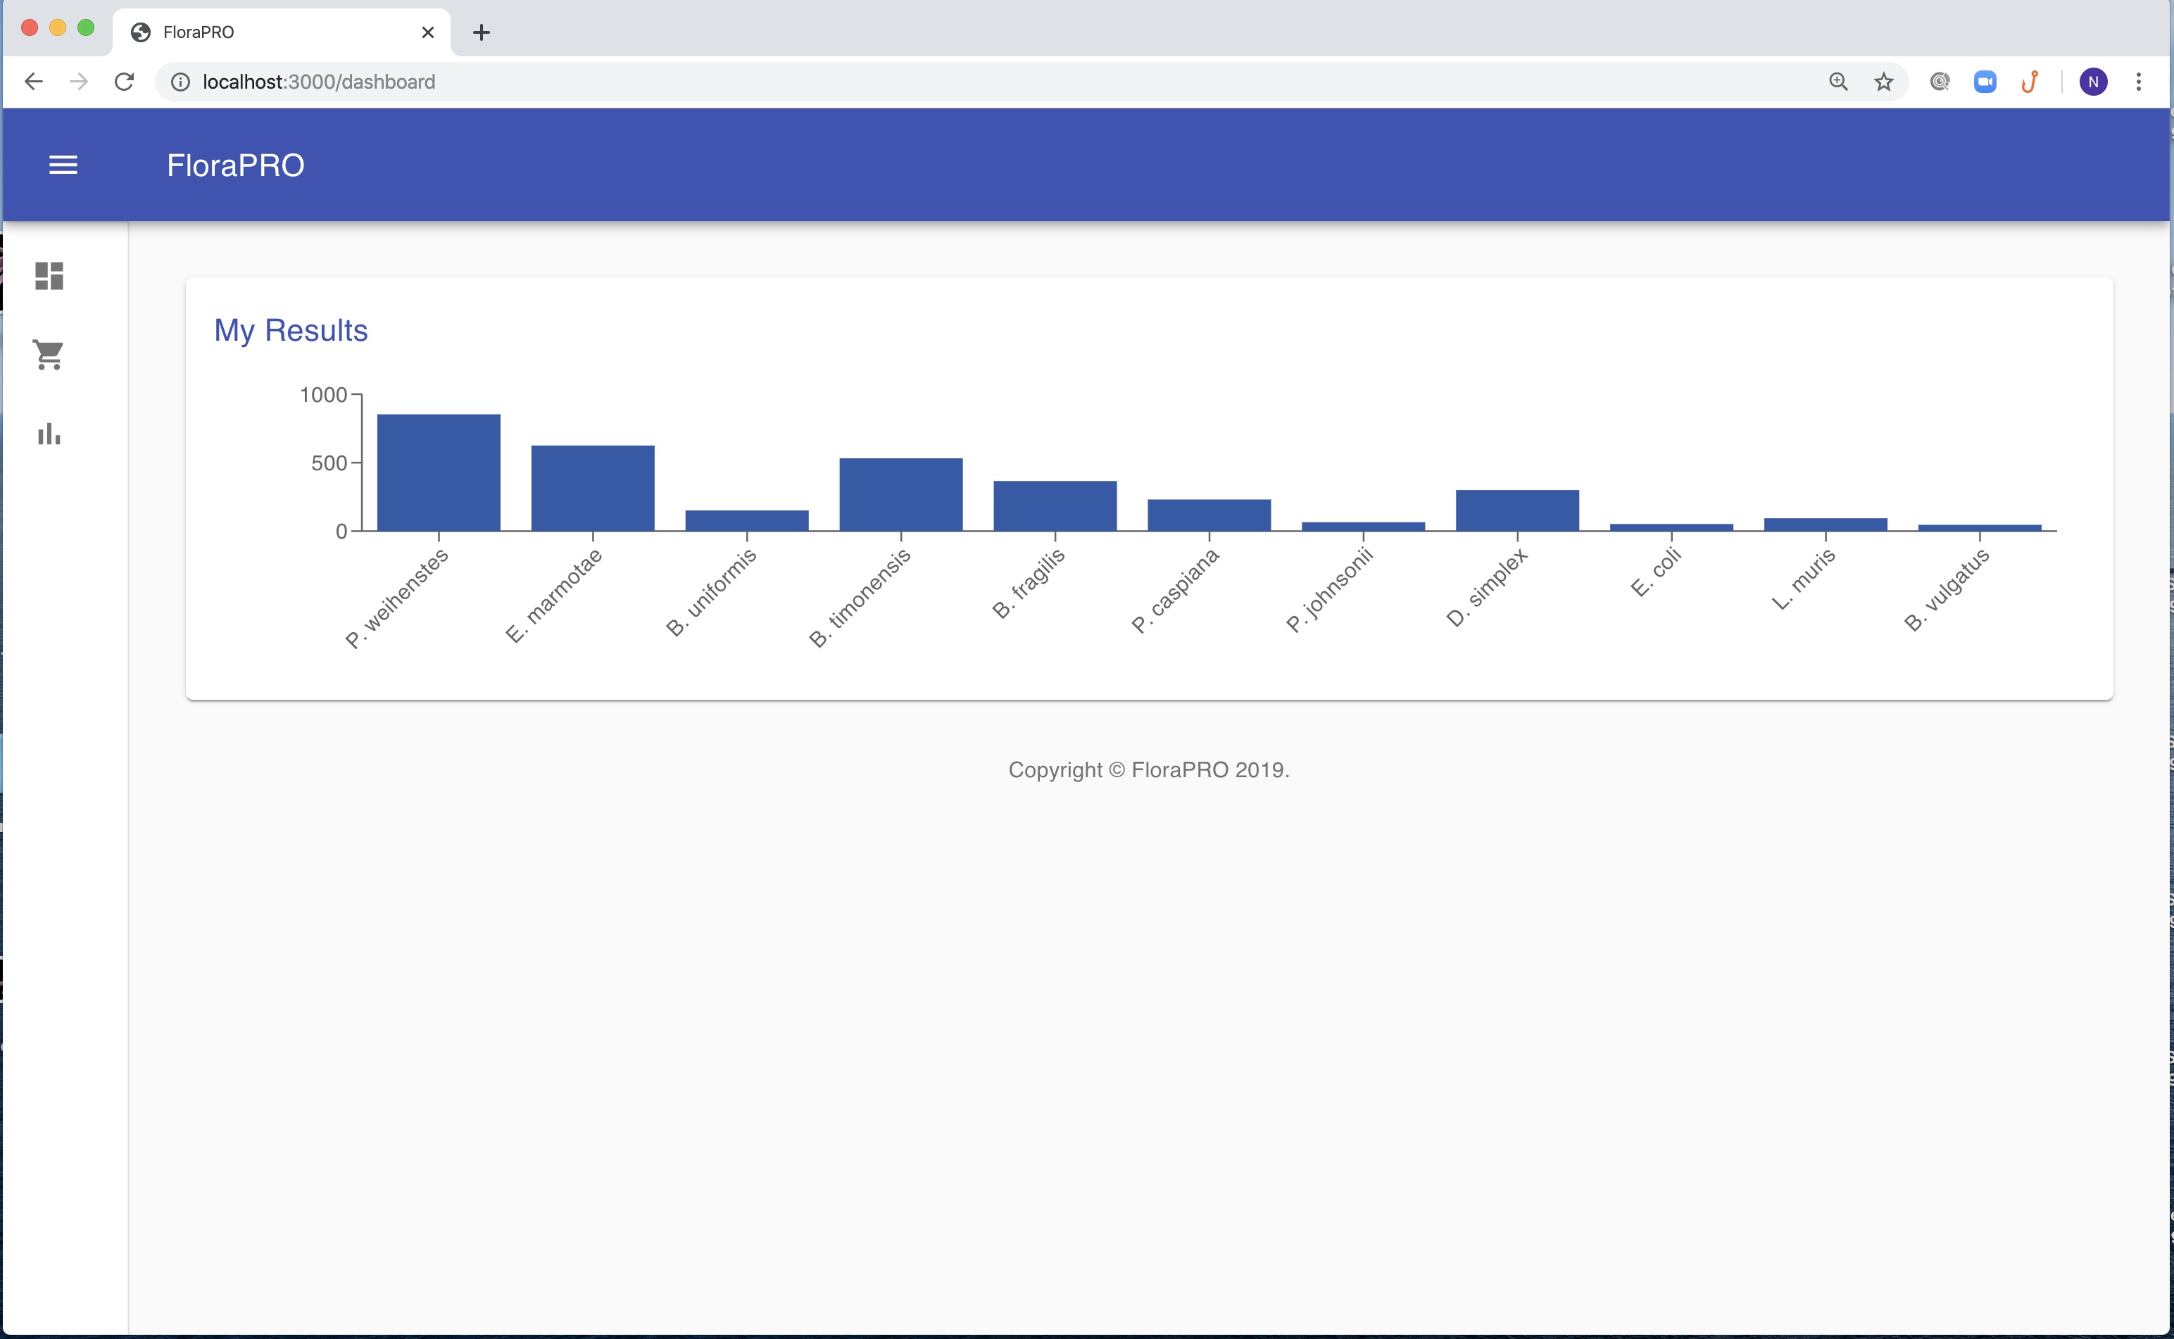The height and width of the screenshot is (1339, 2174).
Task: Click the P. caspiana axis label
Action: coord(1175,590)
